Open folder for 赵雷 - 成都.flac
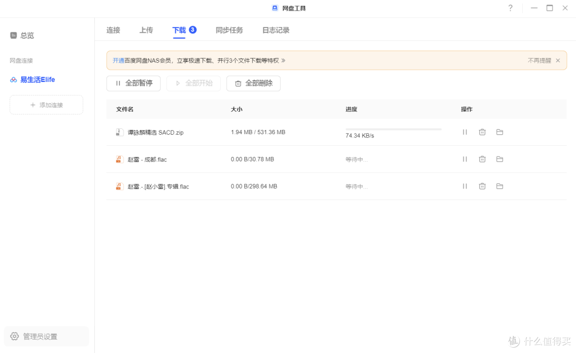The height and width of the screenshot is (353, 576). click(x=500, y=159)
